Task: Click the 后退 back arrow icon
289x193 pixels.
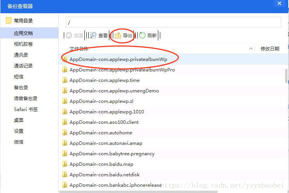Action: point(69,35)
